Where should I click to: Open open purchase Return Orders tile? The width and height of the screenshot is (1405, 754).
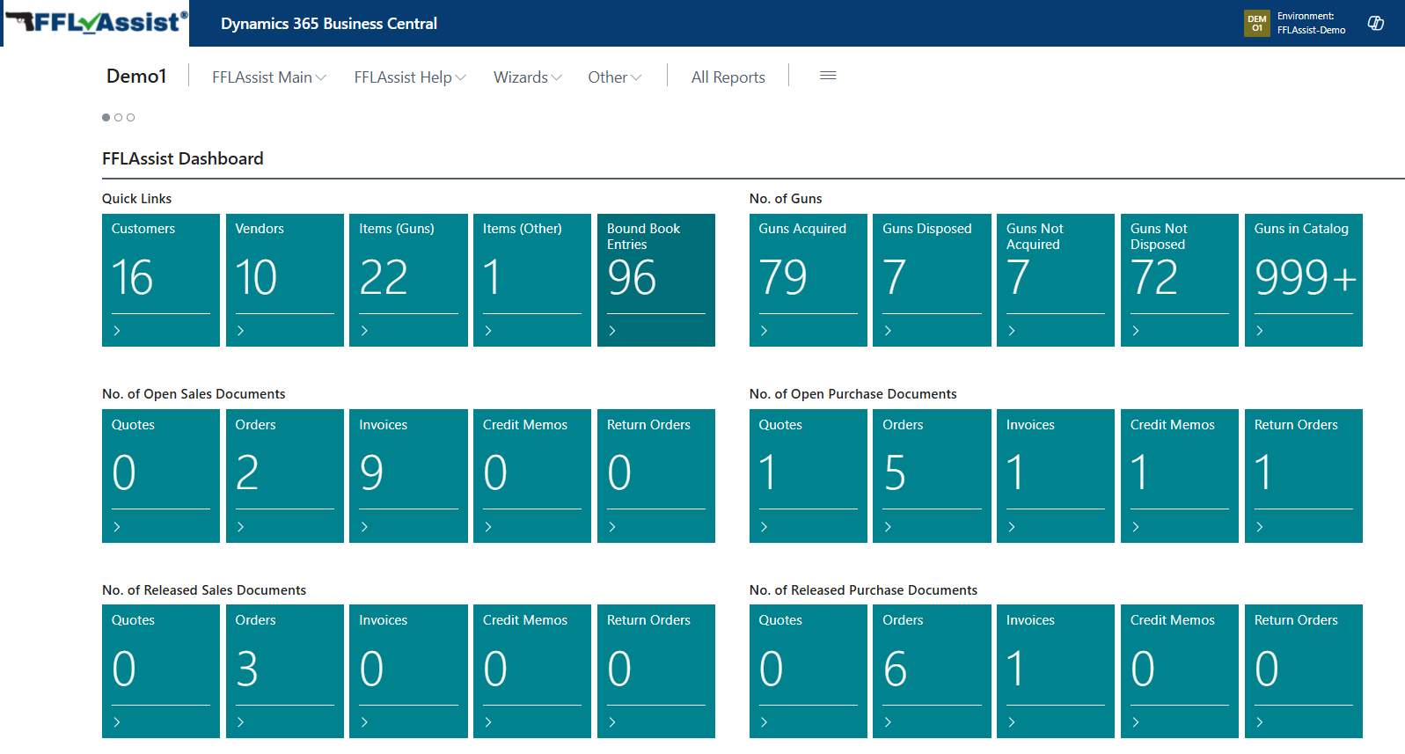point(1304,476)
